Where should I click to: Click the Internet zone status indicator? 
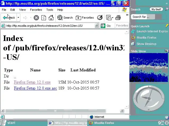(97, 117)
